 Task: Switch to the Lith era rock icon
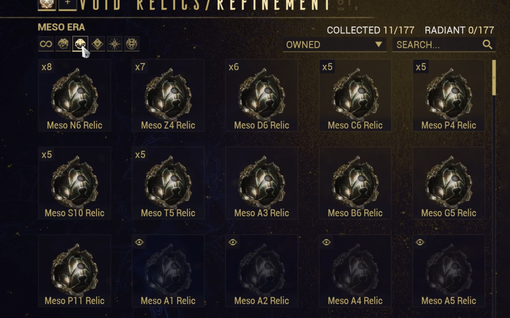(63, 44)
